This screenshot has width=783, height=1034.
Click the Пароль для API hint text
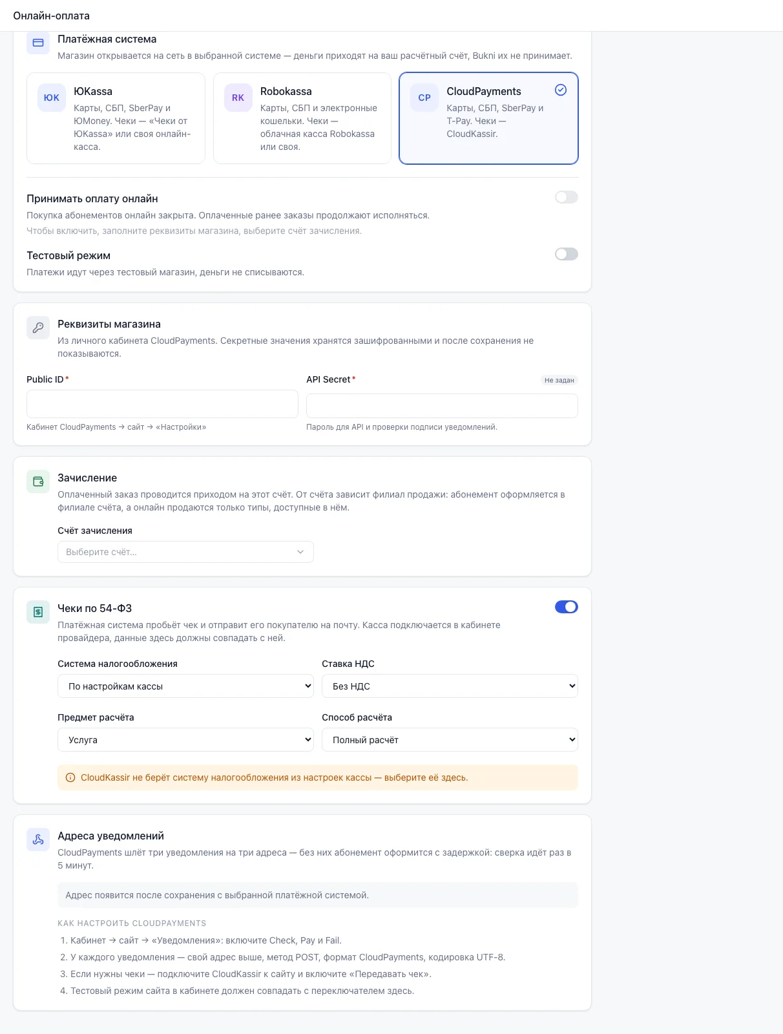pos(402,427)
